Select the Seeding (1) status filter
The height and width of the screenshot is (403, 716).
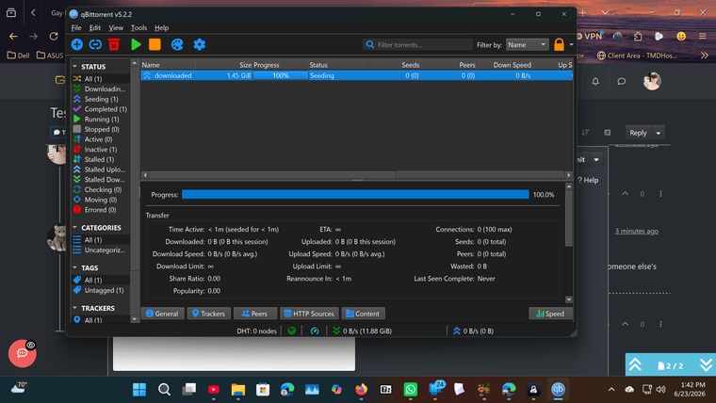[101, 99]
